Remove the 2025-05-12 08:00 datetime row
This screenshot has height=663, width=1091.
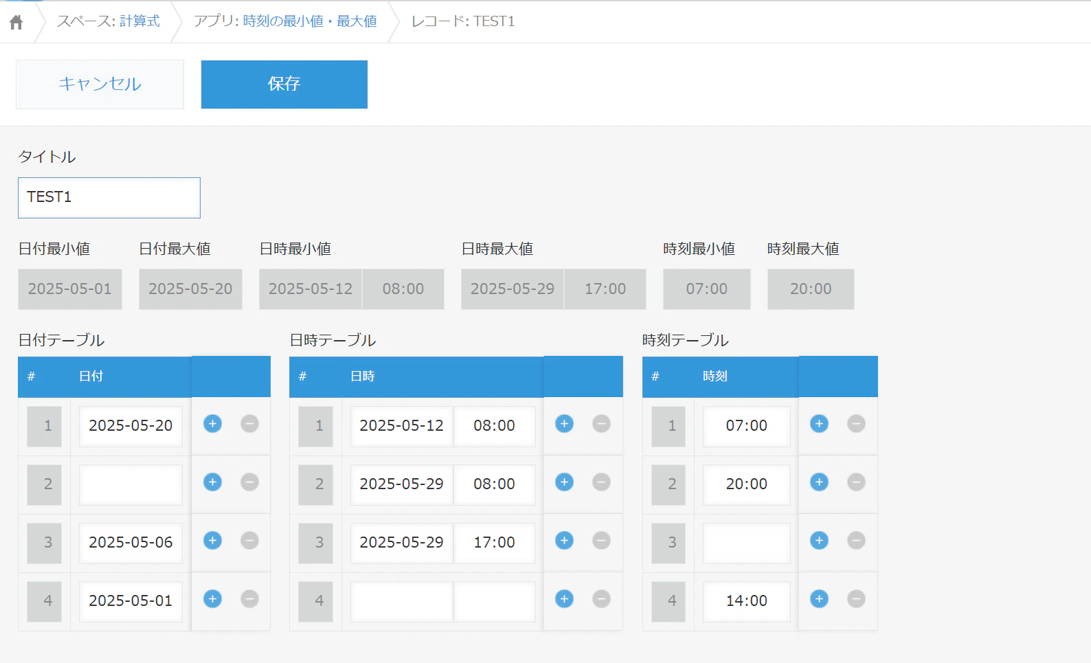click(x=601, y=424)
